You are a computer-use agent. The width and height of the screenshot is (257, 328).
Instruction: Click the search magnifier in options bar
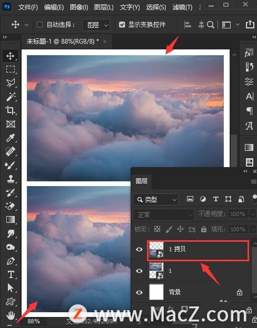[211, 25]
